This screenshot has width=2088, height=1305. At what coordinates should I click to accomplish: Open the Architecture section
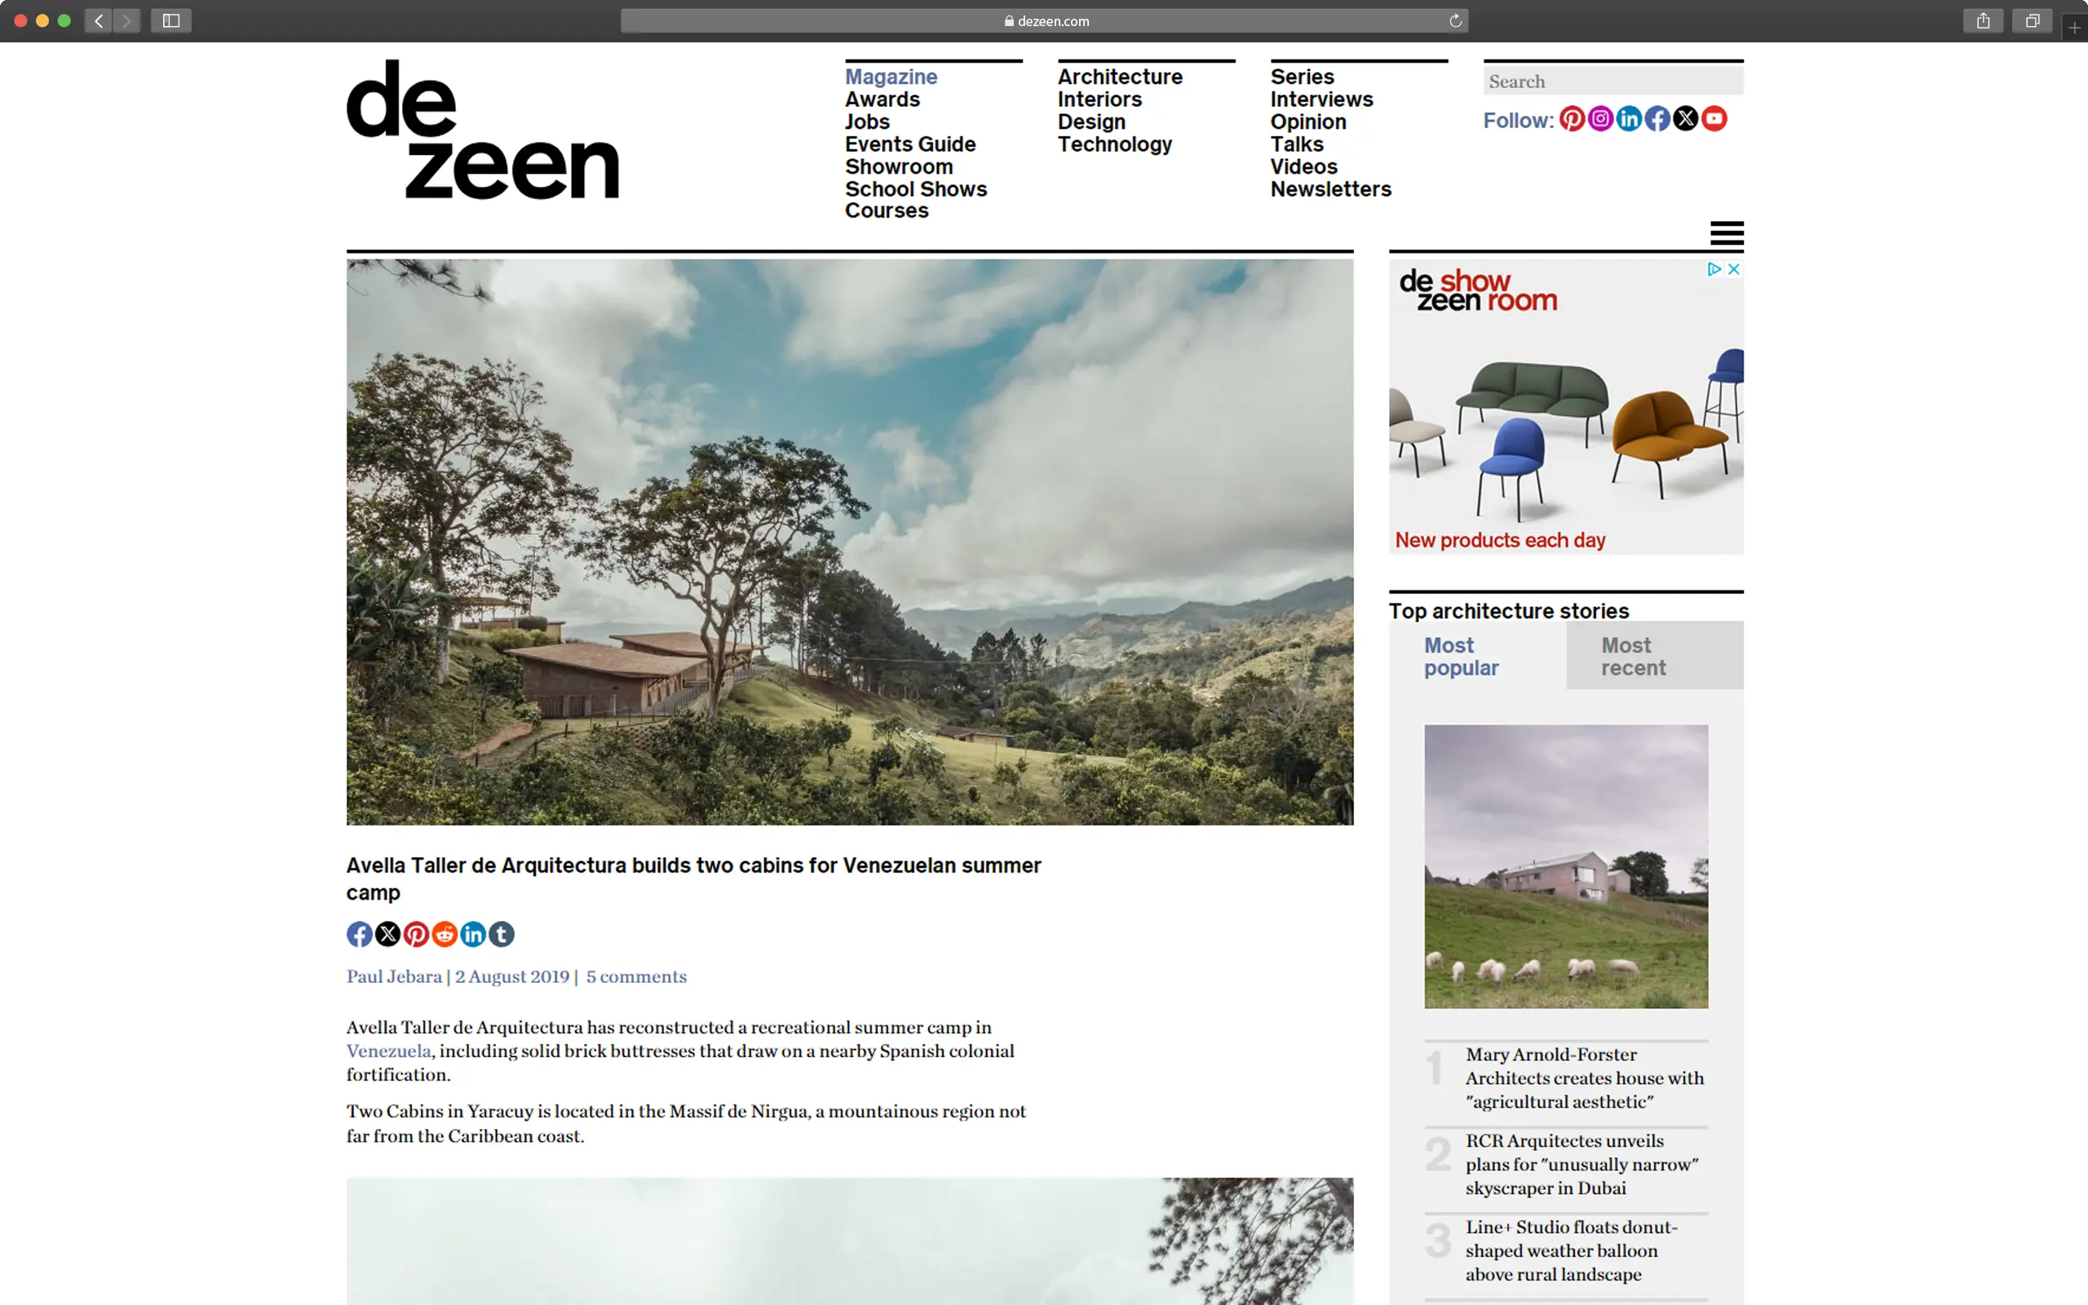[x=1119, y=77]
